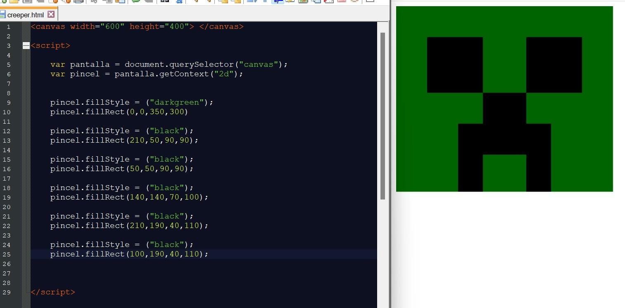Click fillRect(210,50,90,90) code line
This screenshot has height=308, width=625.
coord(124,140)
